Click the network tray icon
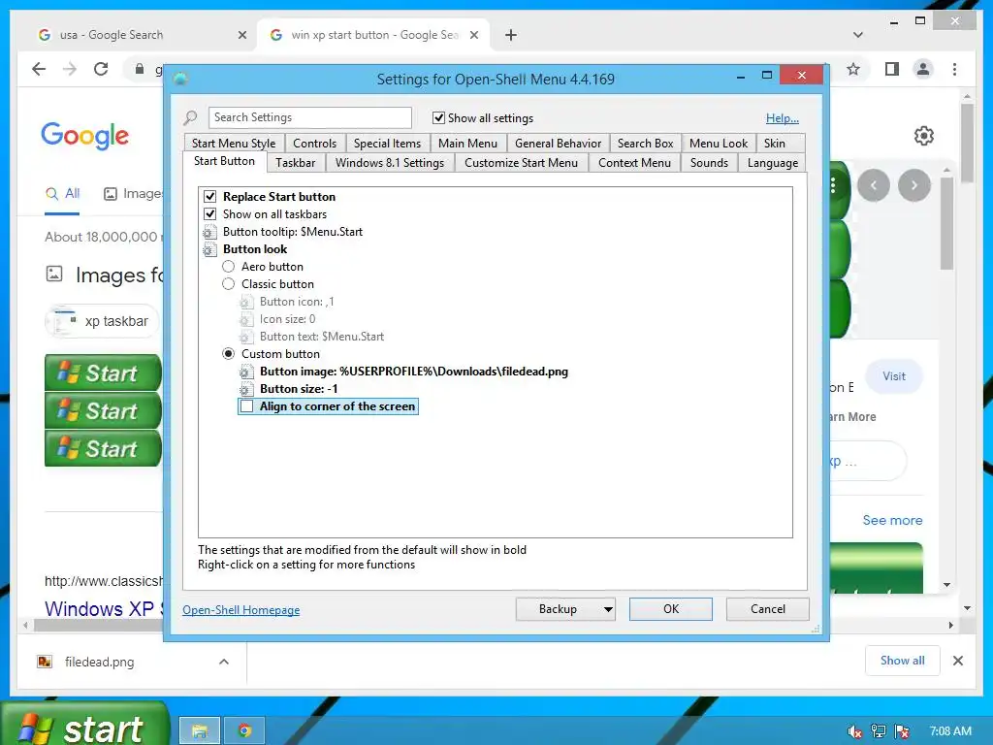993x745 pixels. click(x=879, y=731)
